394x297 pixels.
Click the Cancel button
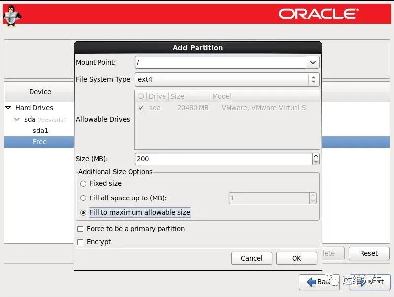point(252,258)
